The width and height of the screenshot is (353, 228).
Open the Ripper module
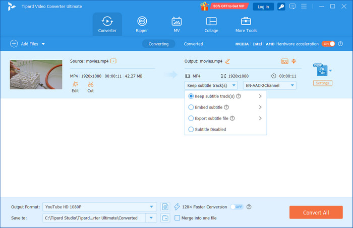142,25
